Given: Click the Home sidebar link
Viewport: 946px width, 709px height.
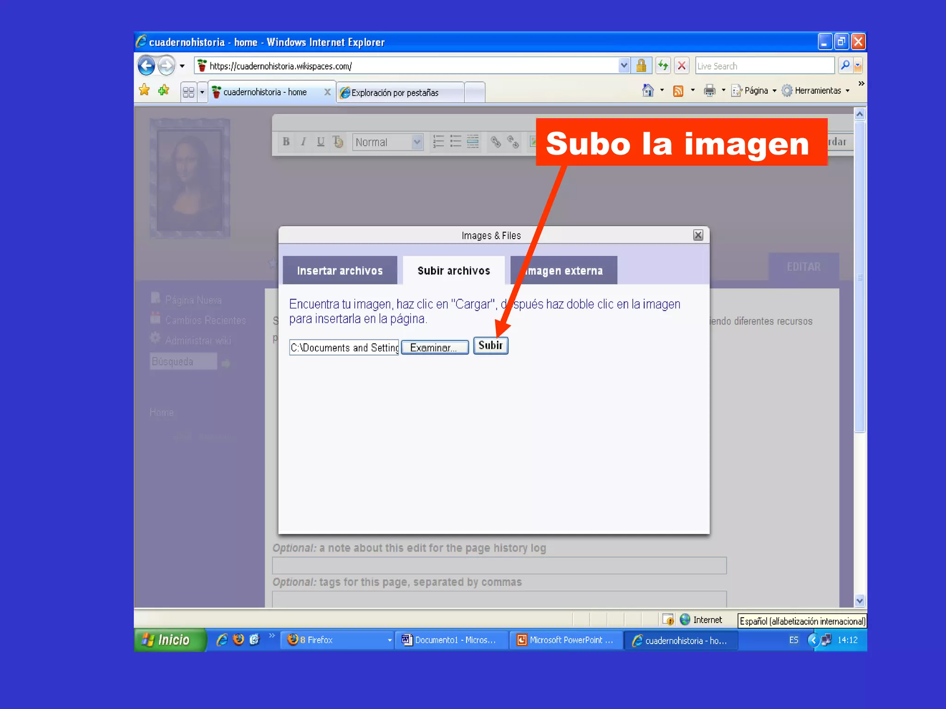Looking at the screenshot, I should pyautogui.click(x=162, y=412).
